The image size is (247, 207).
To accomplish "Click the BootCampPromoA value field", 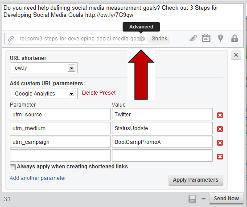I will [x=162, y=142].
